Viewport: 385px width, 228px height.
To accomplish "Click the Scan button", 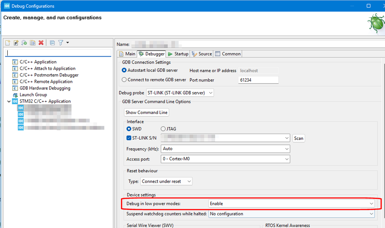I will point(299,138).
